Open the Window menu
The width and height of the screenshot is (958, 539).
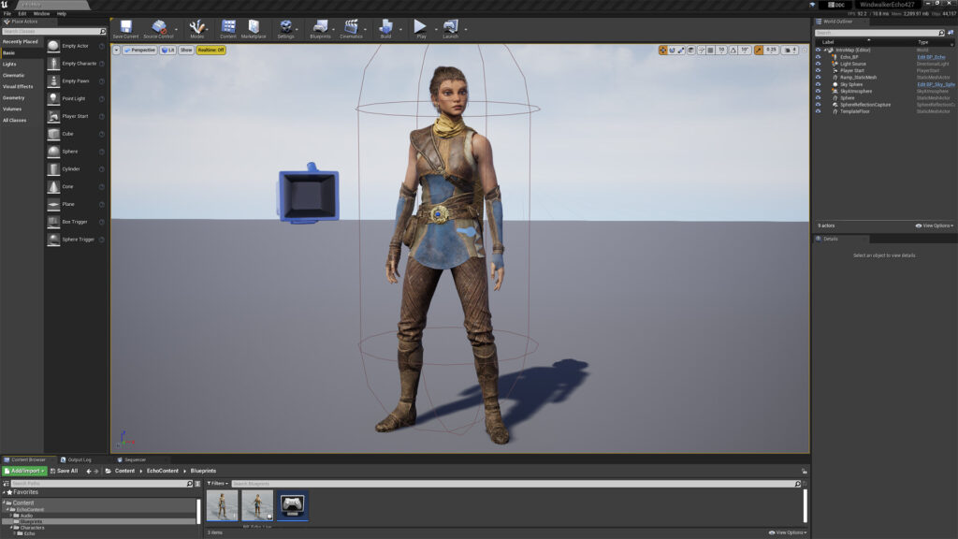coord(41,13)
